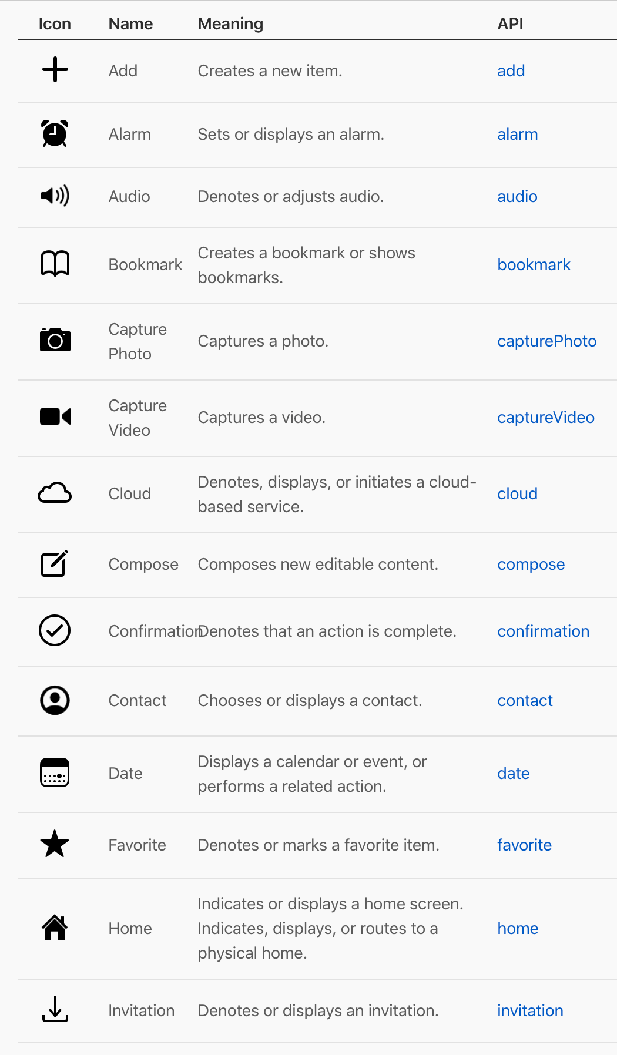Click the Compose pencil-square icon

point(55,563)
